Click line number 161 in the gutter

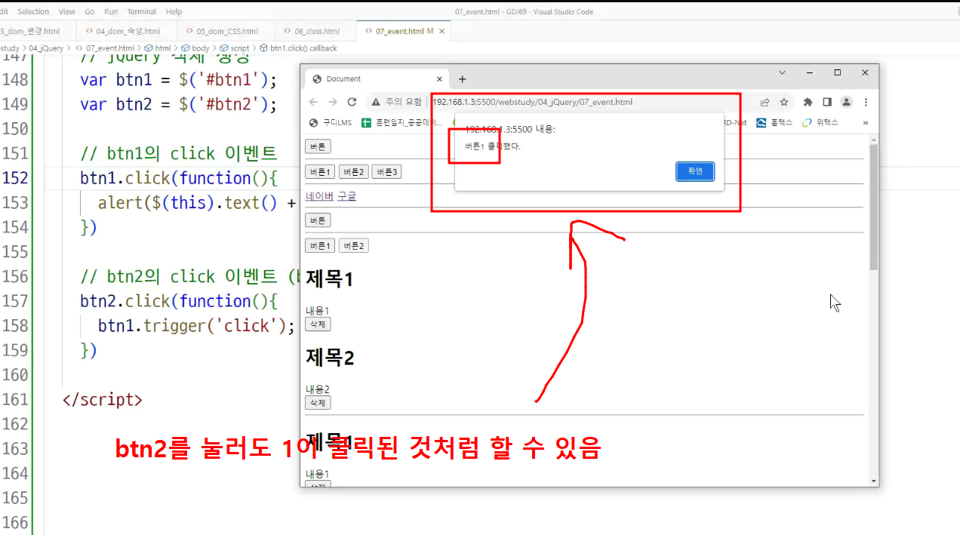15,400
